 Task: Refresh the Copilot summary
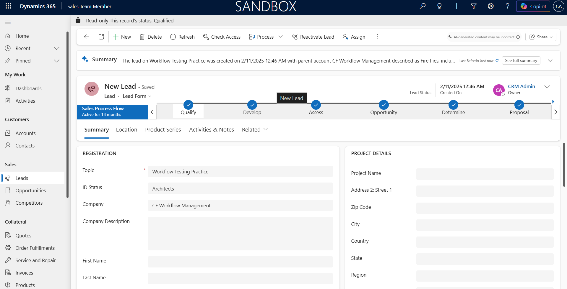pyautogui.click(x=497, y=60)
